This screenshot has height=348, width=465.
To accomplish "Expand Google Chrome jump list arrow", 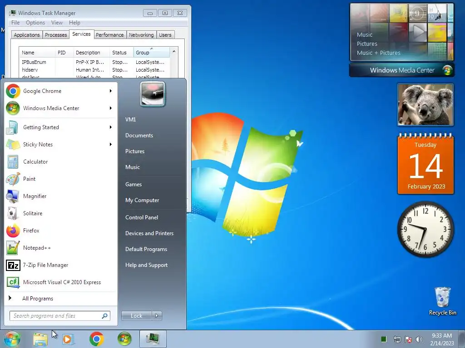I will pyautogui.click(x=111, y=91).
